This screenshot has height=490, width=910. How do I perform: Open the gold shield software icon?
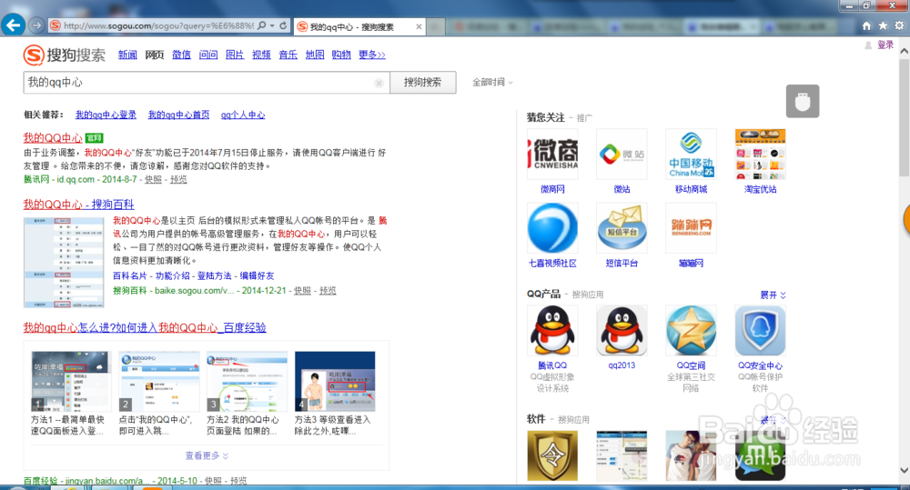point(552,455)
